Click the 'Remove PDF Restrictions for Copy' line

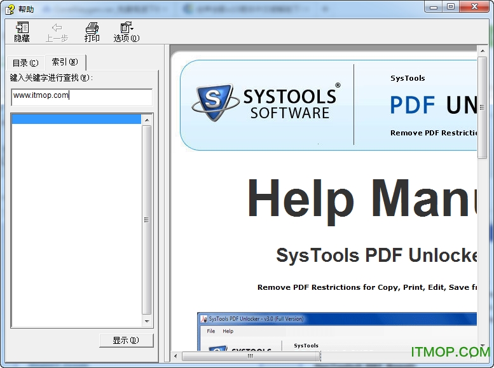(367, 287)
